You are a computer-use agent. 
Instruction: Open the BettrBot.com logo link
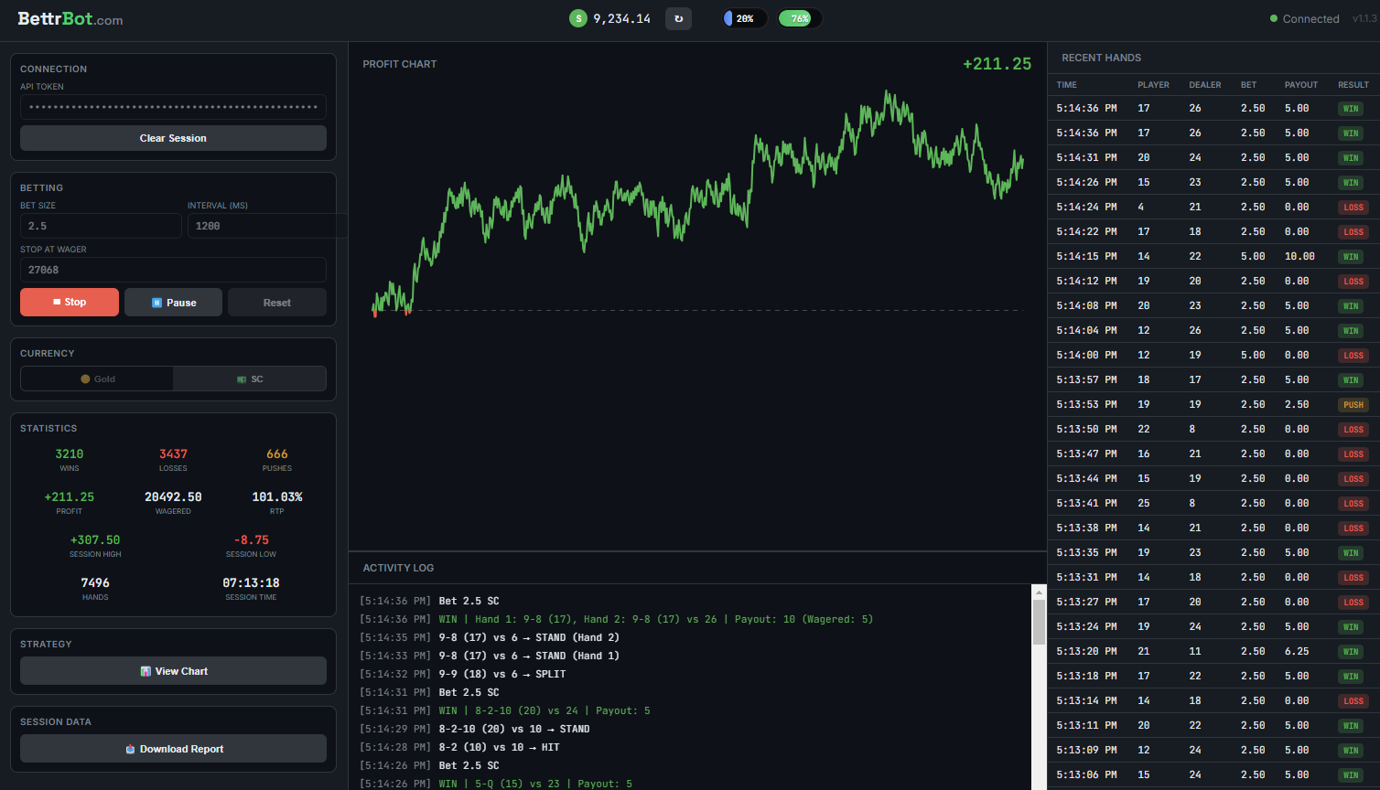[69, 17]
